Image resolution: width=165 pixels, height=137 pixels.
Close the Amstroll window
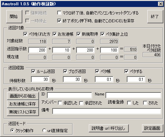(x=160, y=4)
